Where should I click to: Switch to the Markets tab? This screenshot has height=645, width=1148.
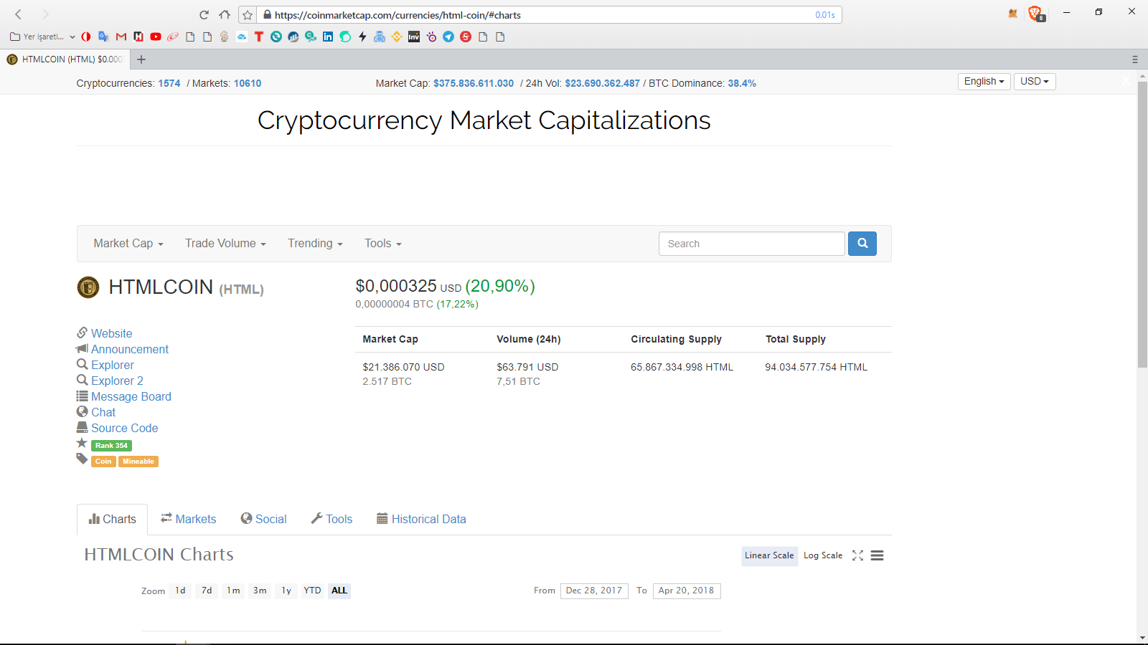coord(188,519)
